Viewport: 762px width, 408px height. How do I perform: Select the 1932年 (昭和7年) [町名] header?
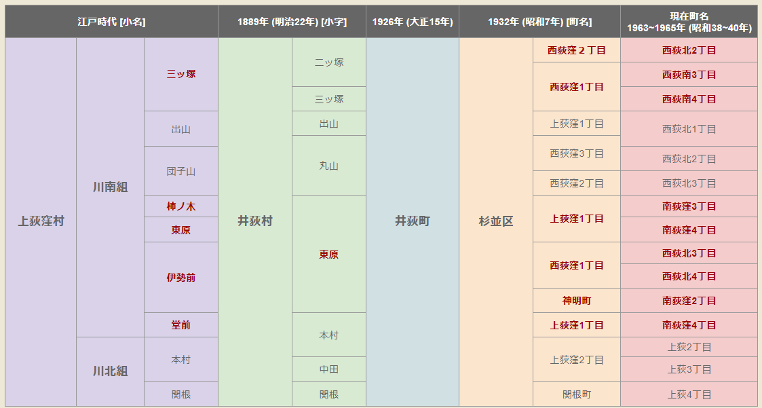[540, 22]
